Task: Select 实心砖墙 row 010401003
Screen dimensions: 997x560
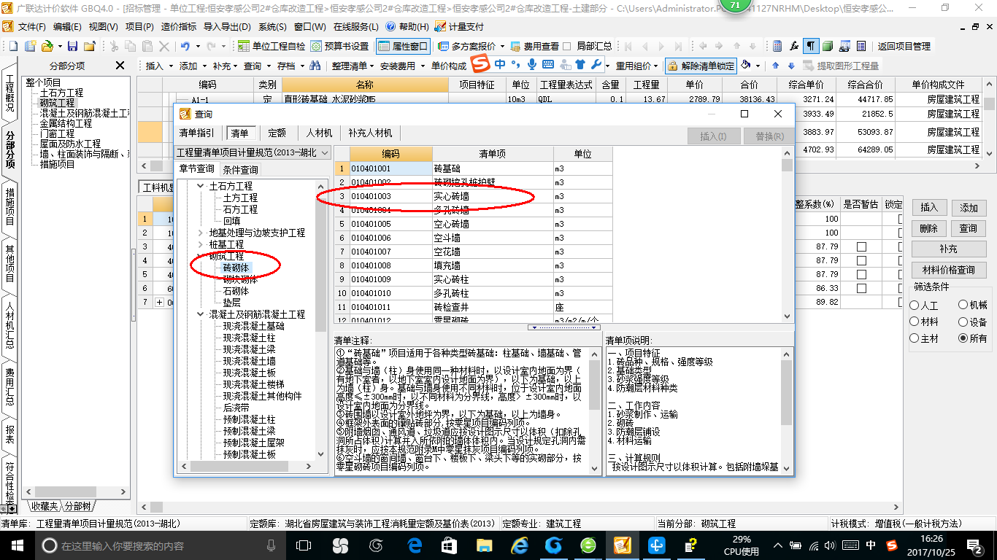Action: [x=473, y=196]
